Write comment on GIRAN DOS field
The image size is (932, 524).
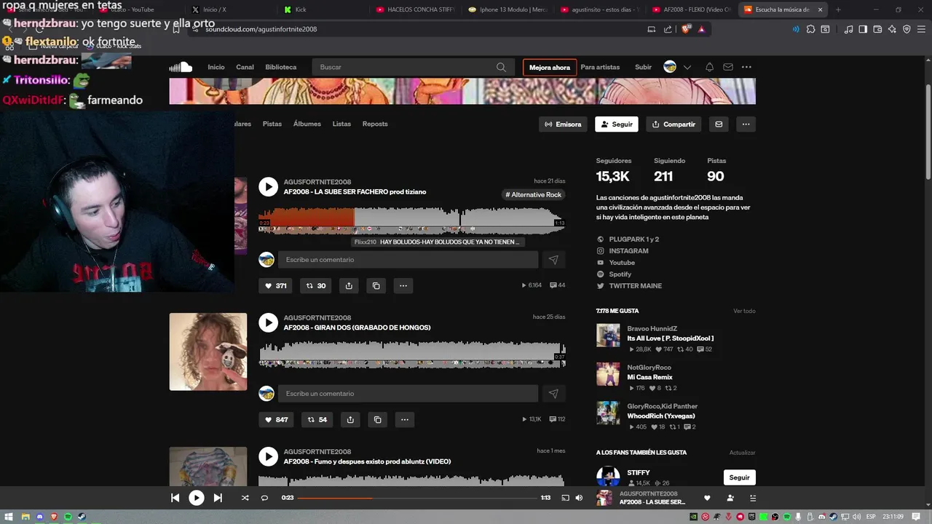tap(408, 394)
